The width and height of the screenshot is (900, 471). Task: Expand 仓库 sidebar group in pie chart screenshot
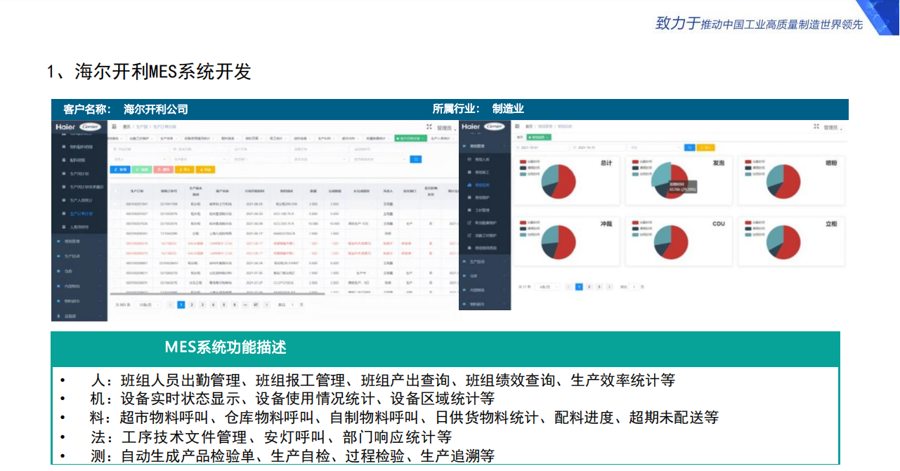[x=485, y=276]
